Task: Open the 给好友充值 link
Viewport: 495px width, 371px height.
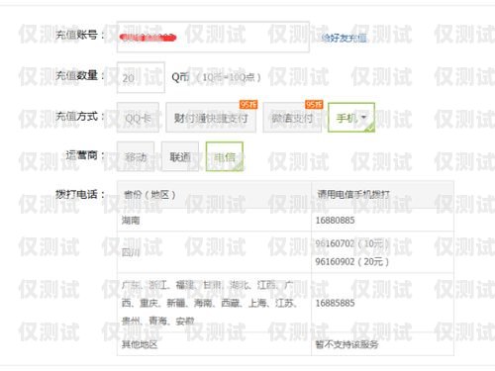Action: click(344, 39)
